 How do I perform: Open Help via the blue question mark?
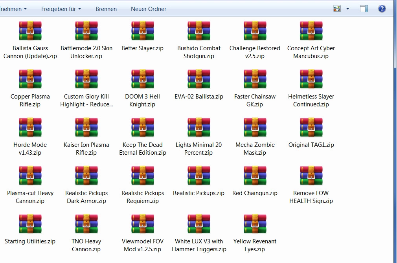click(382, 9)
